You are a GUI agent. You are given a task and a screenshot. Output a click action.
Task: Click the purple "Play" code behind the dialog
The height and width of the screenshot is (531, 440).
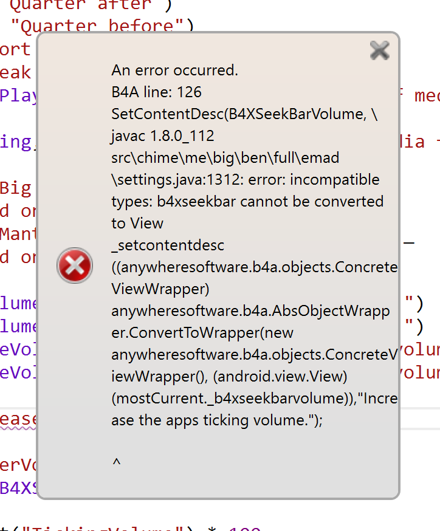pos(18,96)
